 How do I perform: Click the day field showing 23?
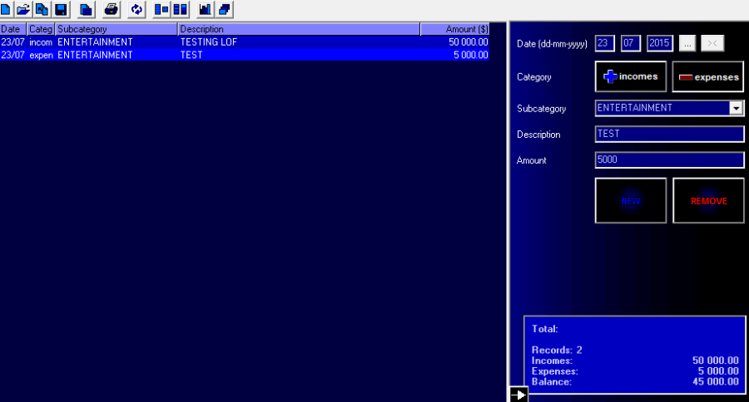tap(605, 43)
